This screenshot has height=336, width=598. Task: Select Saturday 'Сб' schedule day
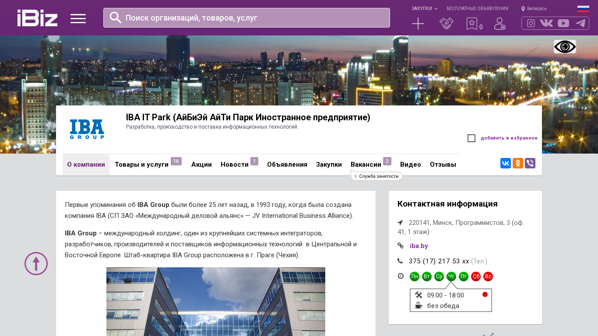[x=476, y=276]
